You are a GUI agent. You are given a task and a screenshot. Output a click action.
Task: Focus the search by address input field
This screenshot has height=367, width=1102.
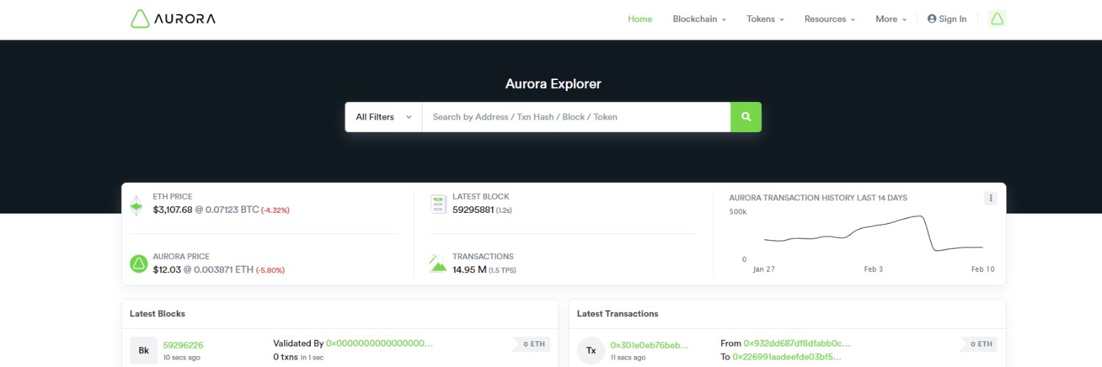pyautogui.click(x=576, y=117)
